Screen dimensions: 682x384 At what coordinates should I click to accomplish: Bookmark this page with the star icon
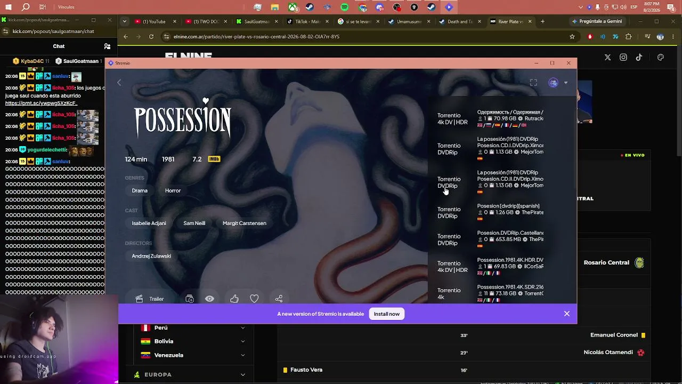tap(572, 36)
